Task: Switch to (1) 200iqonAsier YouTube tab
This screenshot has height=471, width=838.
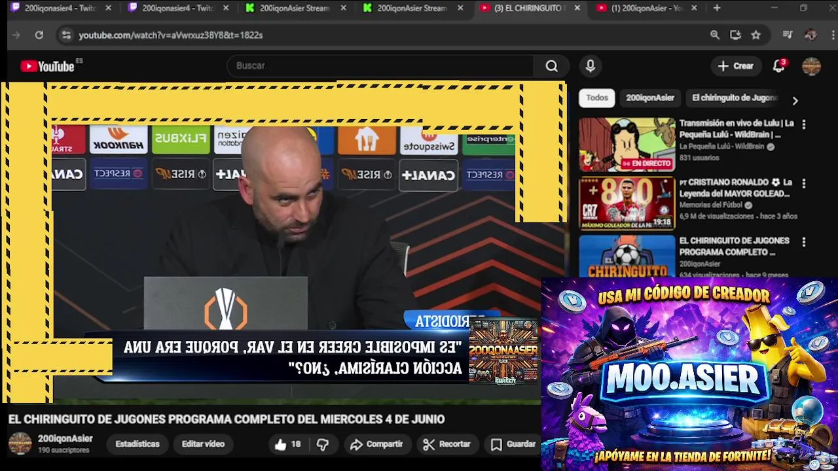Action: [647, 8]
